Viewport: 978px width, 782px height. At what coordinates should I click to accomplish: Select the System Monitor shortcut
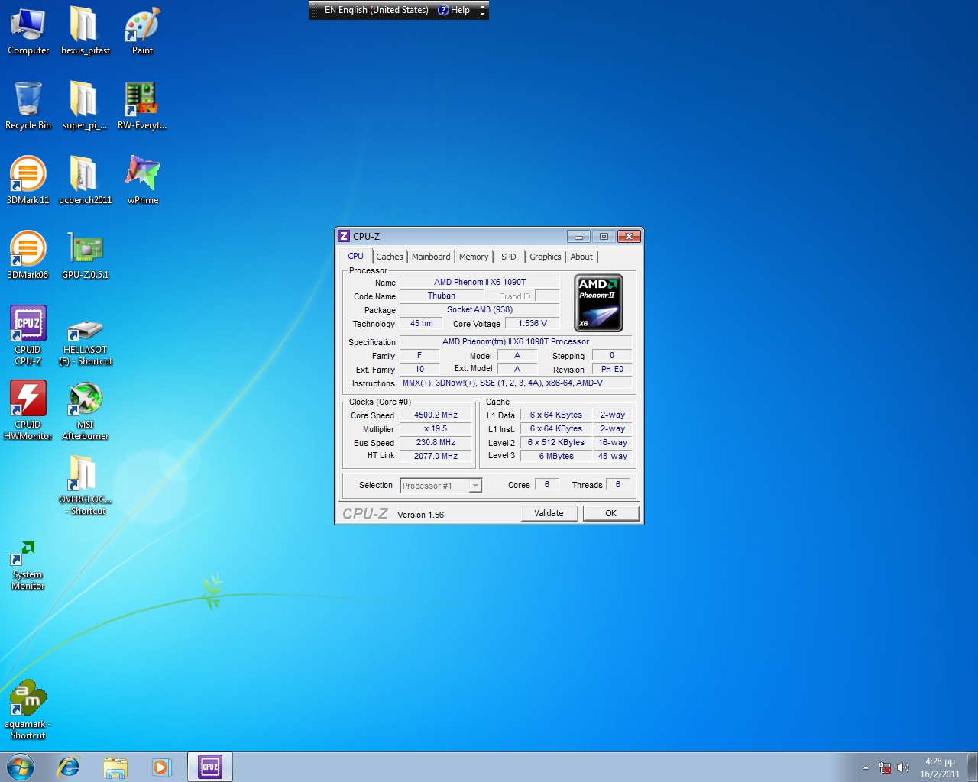[28, 565]
